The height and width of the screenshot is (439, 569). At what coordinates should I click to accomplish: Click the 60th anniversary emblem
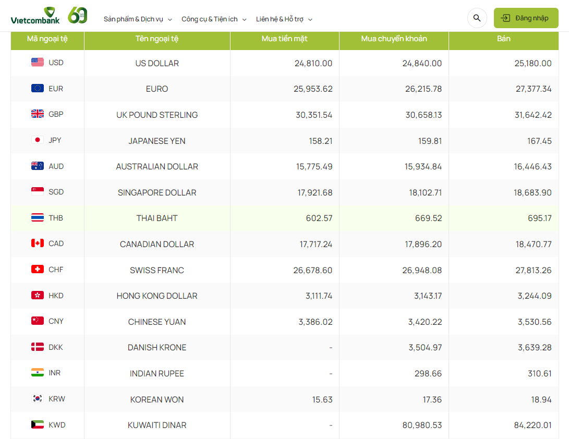[x=78, y=16]
